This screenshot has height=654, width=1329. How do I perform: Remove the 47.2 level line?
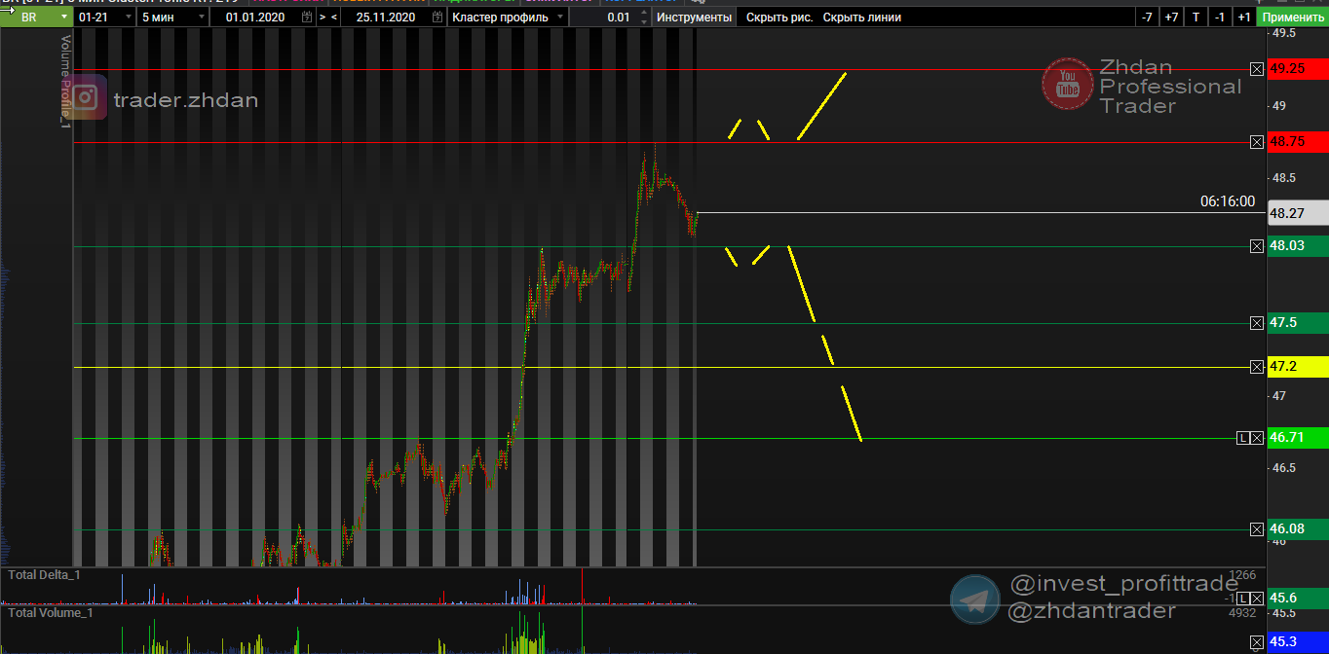click(x=1257, y=367)
